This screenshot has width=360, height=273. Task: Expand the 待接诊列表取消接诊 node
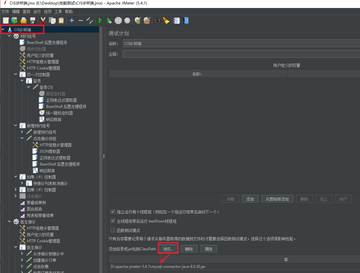coord(22,183)
